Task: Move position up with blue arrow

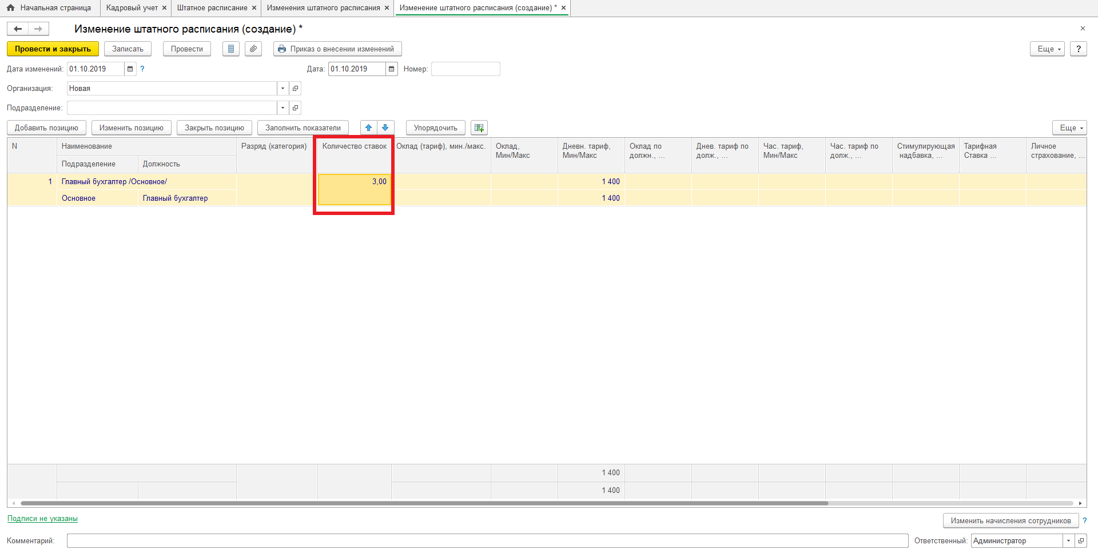Action: tap(369, 128)
